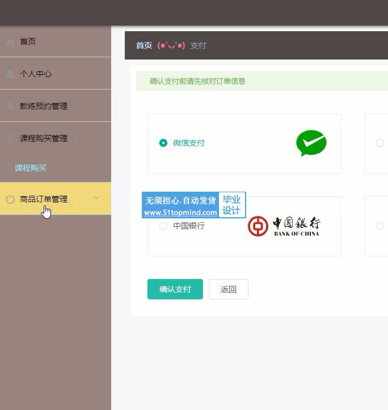Expand the 教练预约管理 chevron
The height and width of the screenshot is (410, 388).
point(96,105)
